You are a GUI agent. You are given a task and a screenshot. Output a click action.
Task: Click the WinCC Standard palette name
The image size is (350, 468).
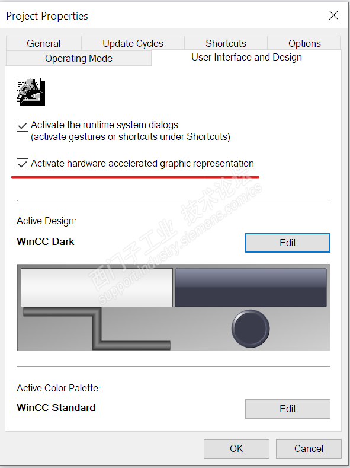pyautogui.click(x=56, y=407)
